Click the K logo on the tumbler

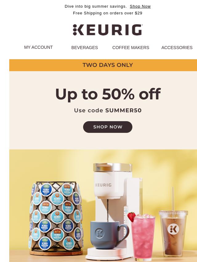[173, 229]
